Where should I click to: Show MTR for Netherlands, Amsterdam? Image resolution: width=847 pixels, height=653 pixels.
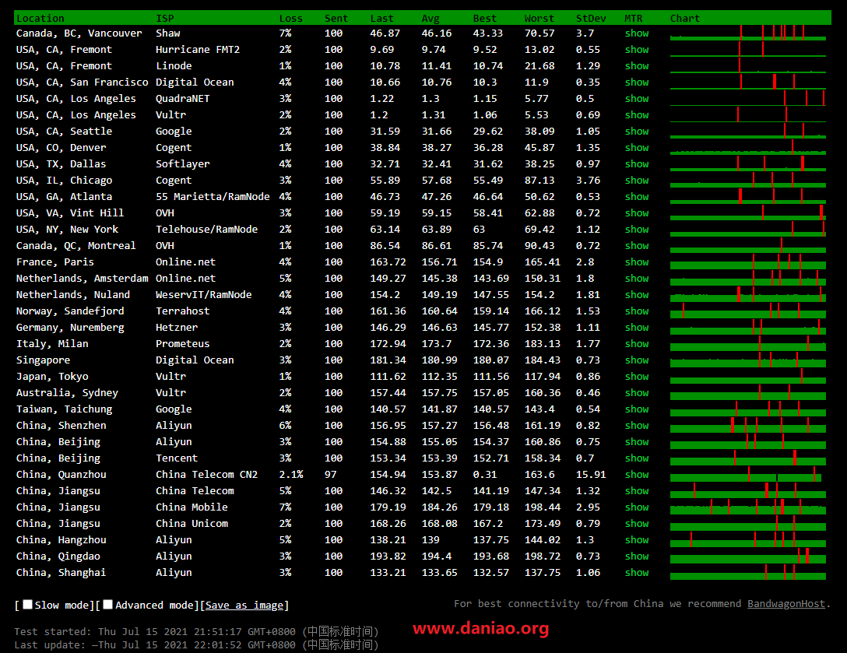pos(636,278)
